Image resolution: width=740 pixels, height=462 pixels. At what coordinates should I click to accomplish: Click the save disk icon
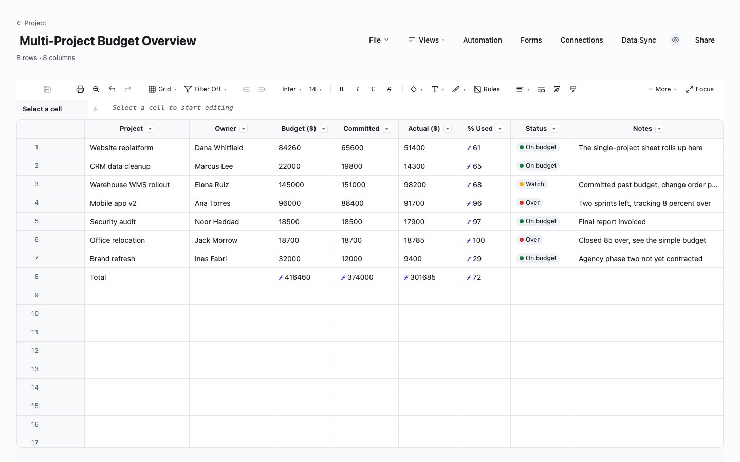[47, 89]
